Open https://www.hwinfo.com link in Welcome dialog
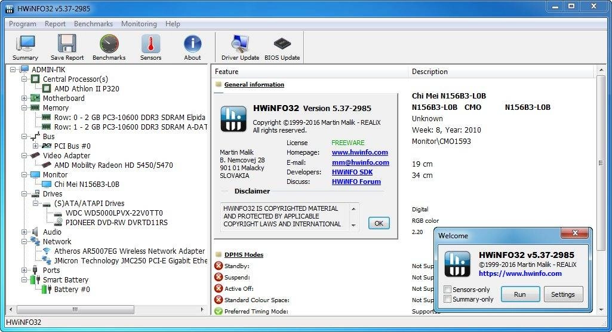 click(x=520, y=273)
